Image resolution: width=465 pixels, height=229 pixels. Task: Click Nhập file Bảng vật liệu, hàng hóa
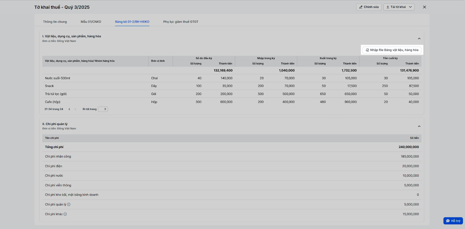pos(392,50)
